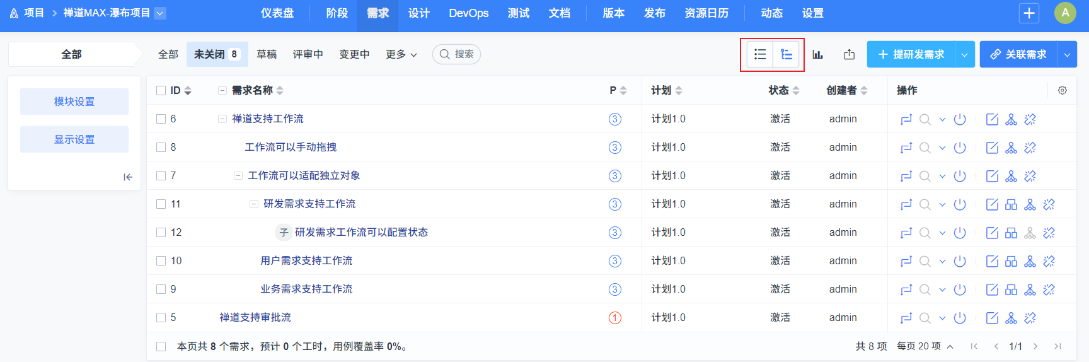Viewport: 1089px width, 362px height.
Task: Collapse the 禅道支持工作流 tree row
Action: tap(222, 119)
